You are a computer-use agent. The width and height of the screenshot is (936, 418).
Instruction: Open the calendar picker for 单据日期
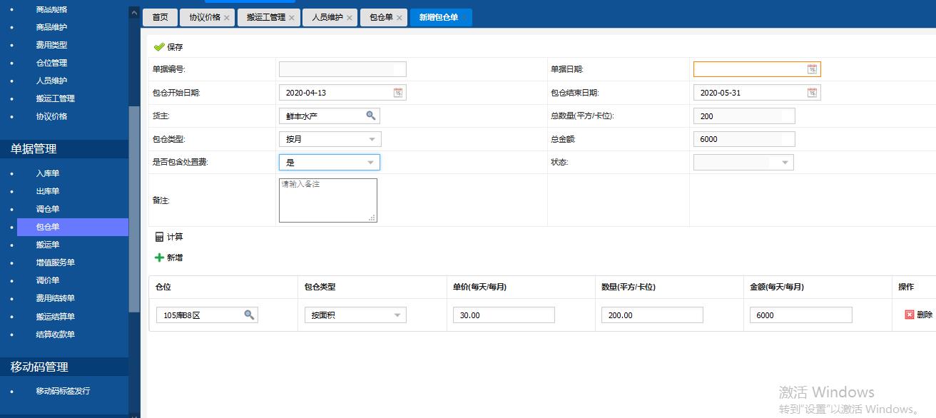pos(813,68)
